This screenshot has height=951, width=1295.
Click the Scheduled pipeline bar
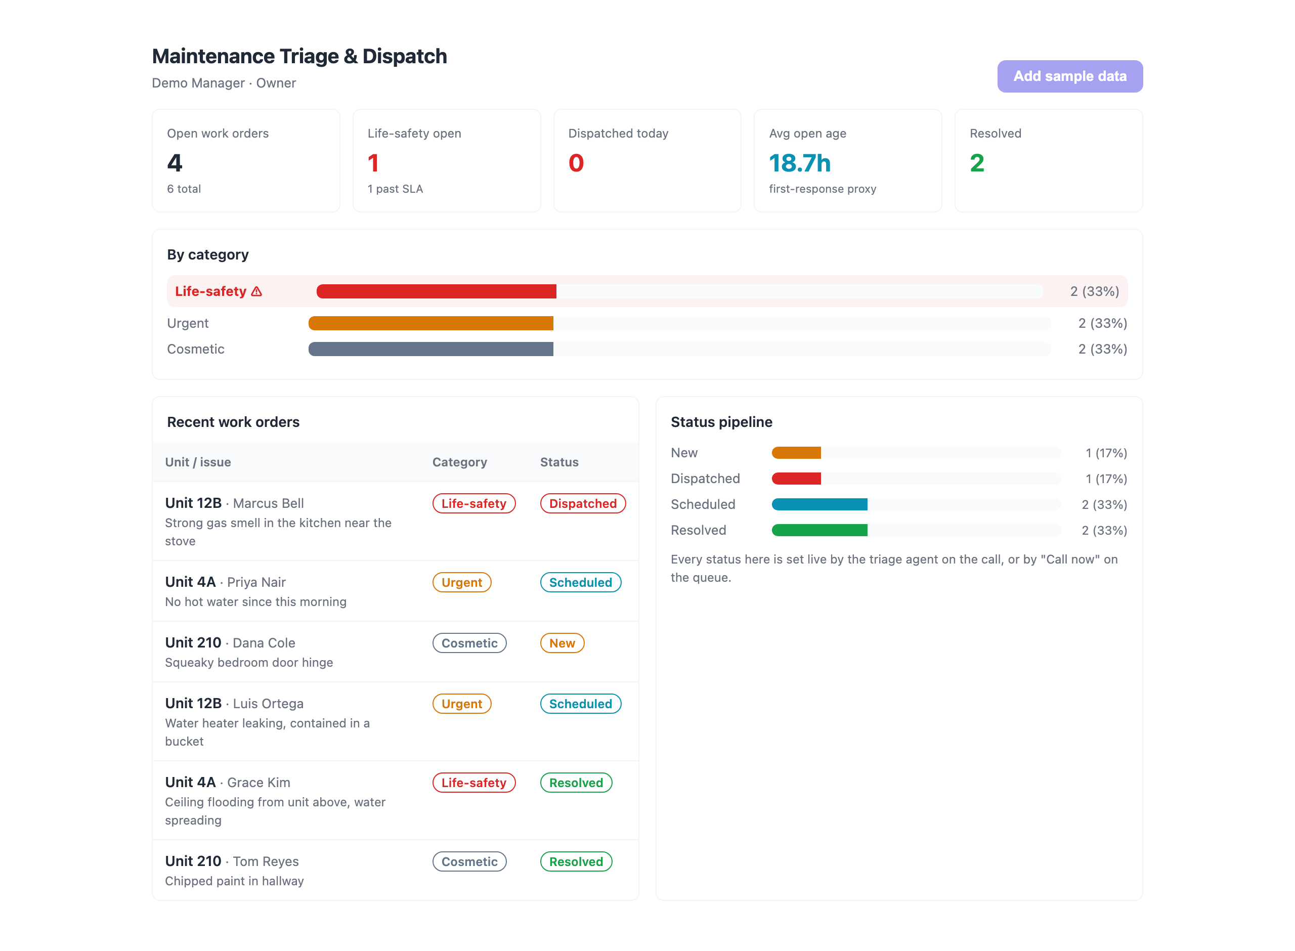[819, 504]
